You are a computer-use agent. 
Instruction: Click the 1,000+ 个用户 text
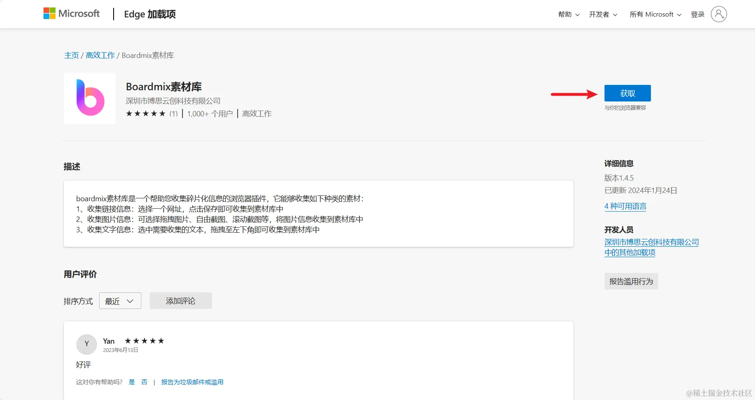(210, 113)
